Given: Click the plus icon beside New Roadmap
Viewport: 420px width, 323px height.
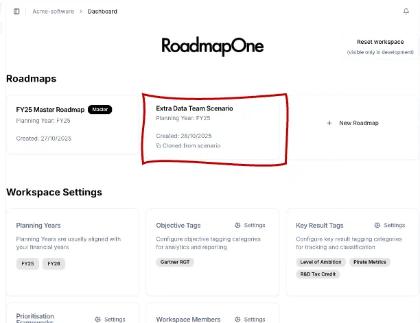Looking at the screenshot, I should [329, 123].
